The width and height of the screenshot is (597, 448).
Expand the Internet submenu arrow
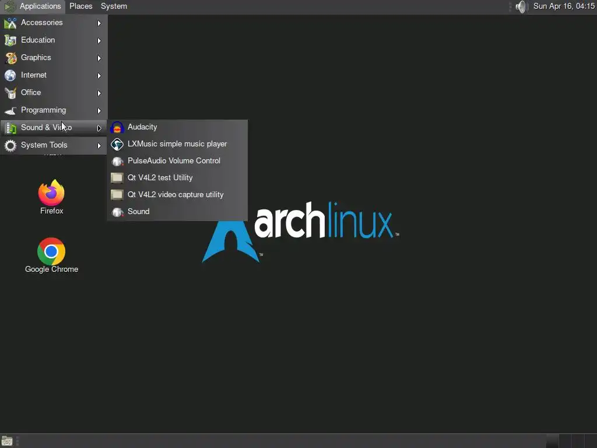pos(99,75)
